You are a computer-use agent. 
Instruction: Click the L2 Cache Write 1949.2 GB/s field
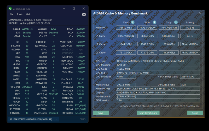[147, 44]
